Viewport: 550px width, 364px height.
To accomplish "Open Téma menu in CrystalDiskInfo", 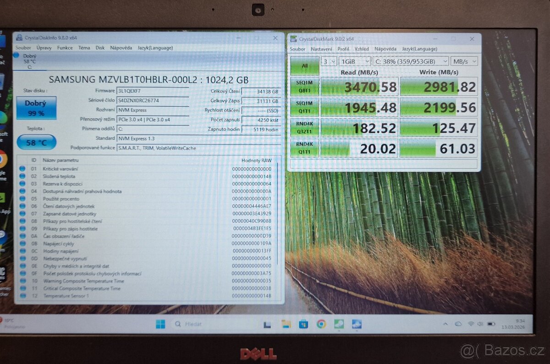I will pyautogui.click(x=84, y=48).
